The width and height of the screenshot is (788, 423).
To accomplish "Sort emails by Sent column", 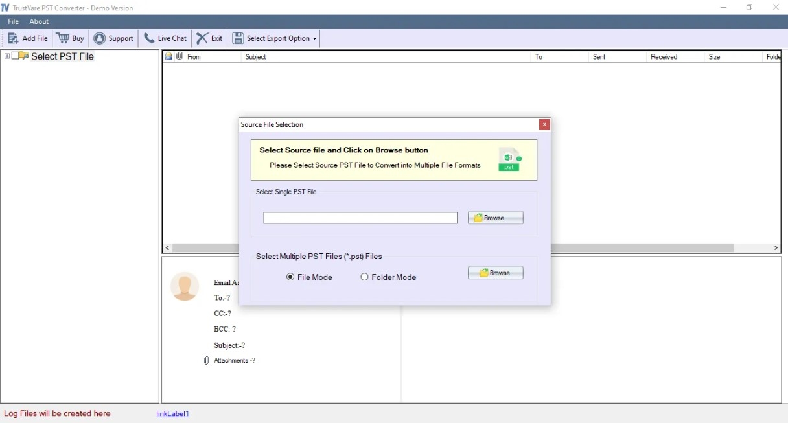I will pos(618,57).
